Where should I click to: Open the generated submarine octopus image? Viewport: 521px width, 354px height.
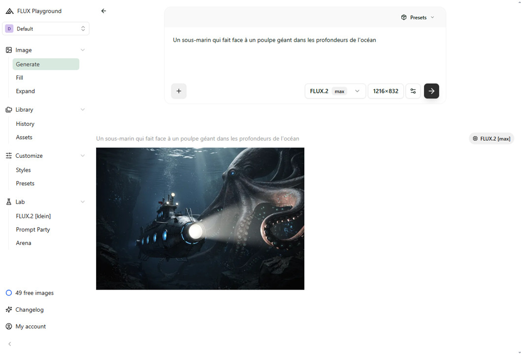[x=200, y=219]
